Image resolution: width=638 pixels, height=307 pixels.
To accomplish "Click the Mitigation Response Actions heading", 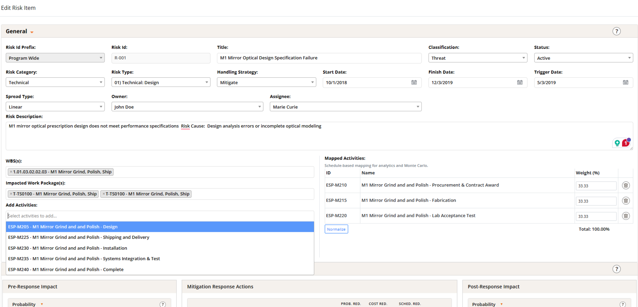I will [220, 287].
